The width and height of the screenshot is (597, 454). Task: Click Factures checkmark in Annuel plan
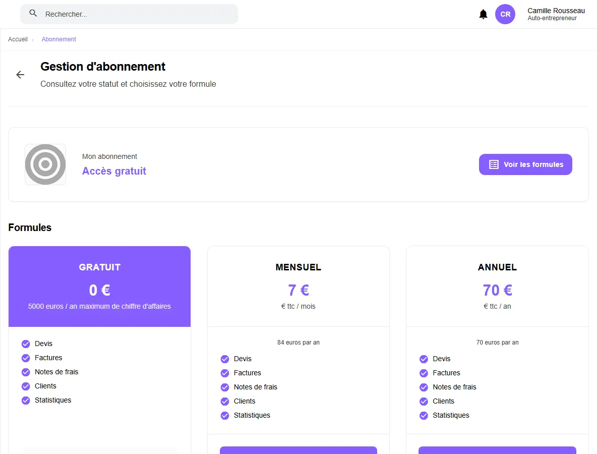[424, 373]
